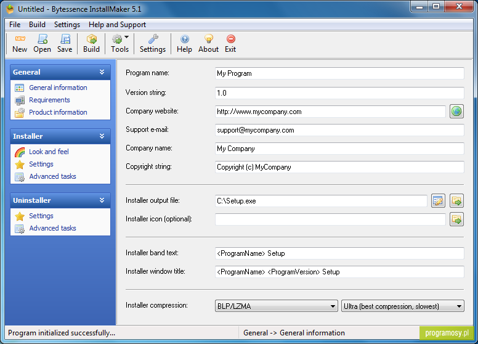Click the Product information sidebar icon

point(20,113)
